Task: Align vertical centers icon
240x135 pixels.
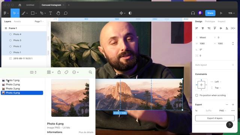Action: tap(221, 28)
